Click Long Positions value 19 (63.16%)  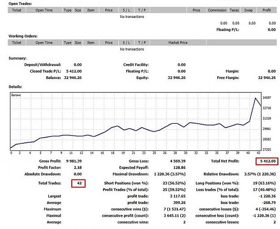[264, 183]
